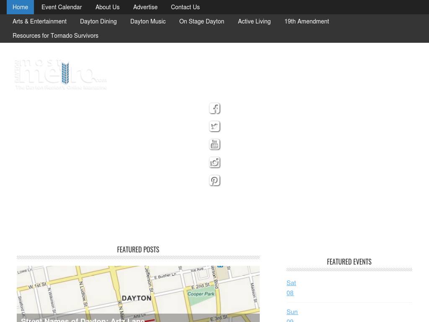Open the Dayton Music category
429x322 pixels.
148,21
